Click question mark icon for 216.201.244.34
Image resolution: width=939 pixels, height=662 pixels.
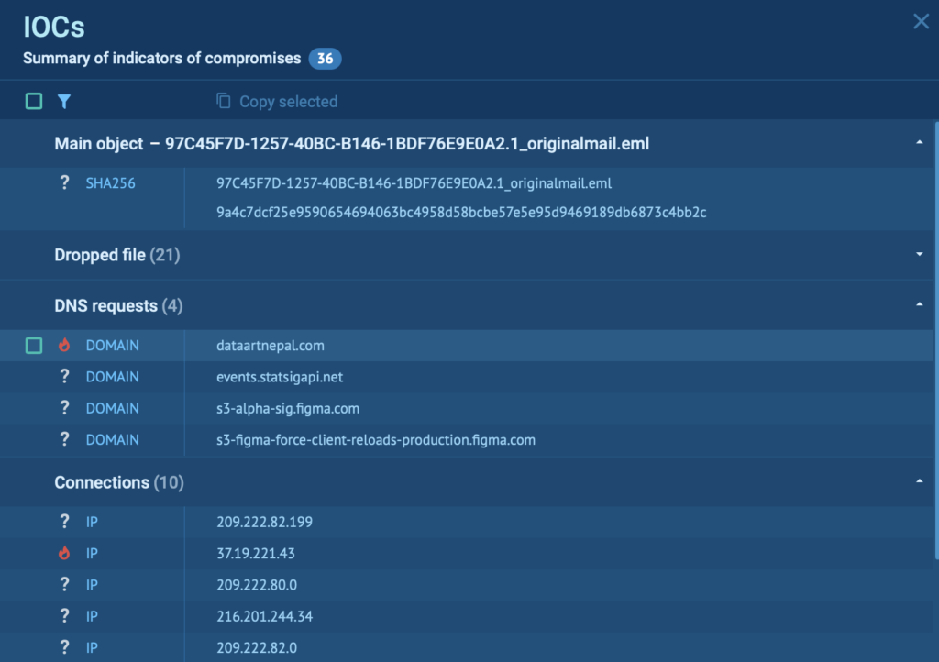point(64,616)
